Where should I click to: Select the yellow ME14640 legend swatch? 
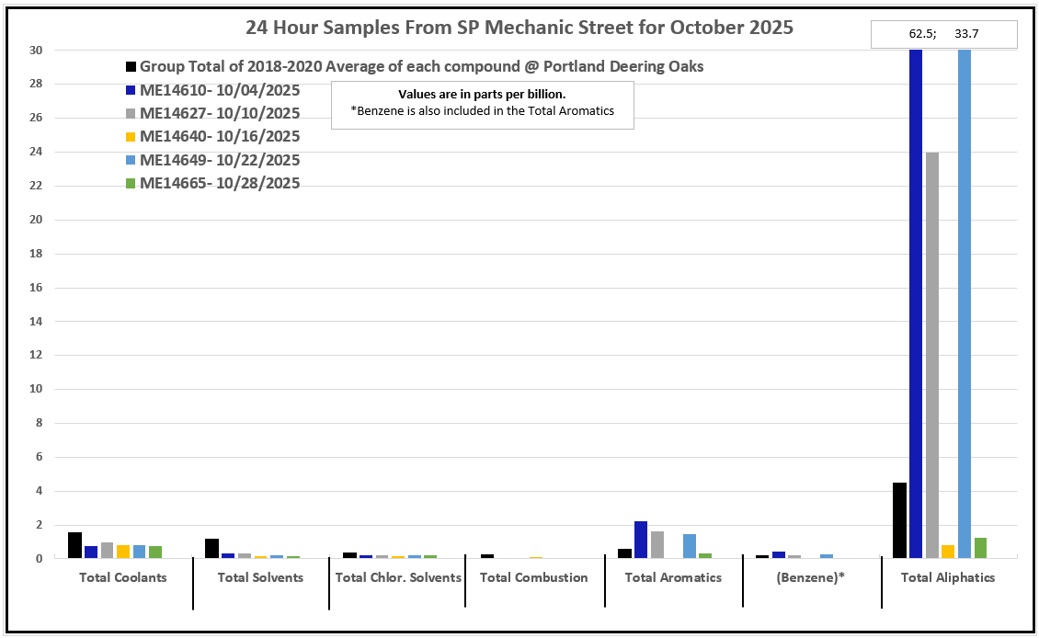click(x=131, y=137)
